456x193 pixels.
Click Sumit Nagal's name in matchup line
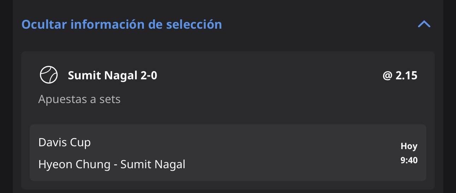click(153, 164)
